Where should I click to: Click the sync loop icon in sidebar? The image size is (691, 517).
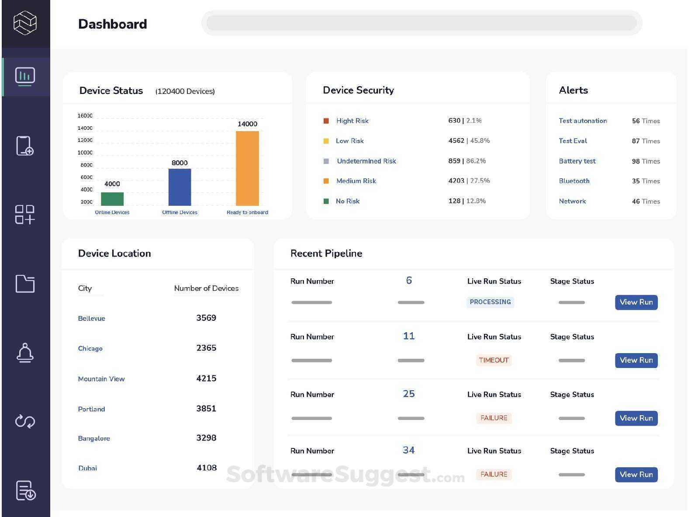(25, 421)
